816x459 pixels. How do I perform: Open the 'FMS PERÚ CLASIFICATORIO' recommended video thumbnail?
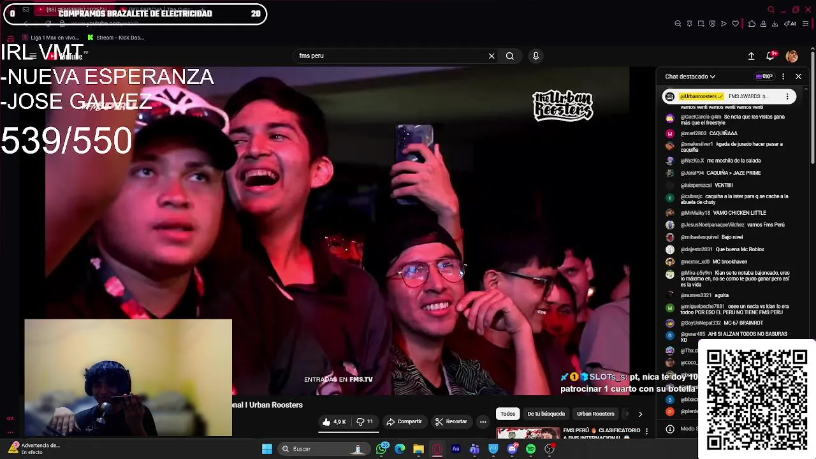click(528, 433)
